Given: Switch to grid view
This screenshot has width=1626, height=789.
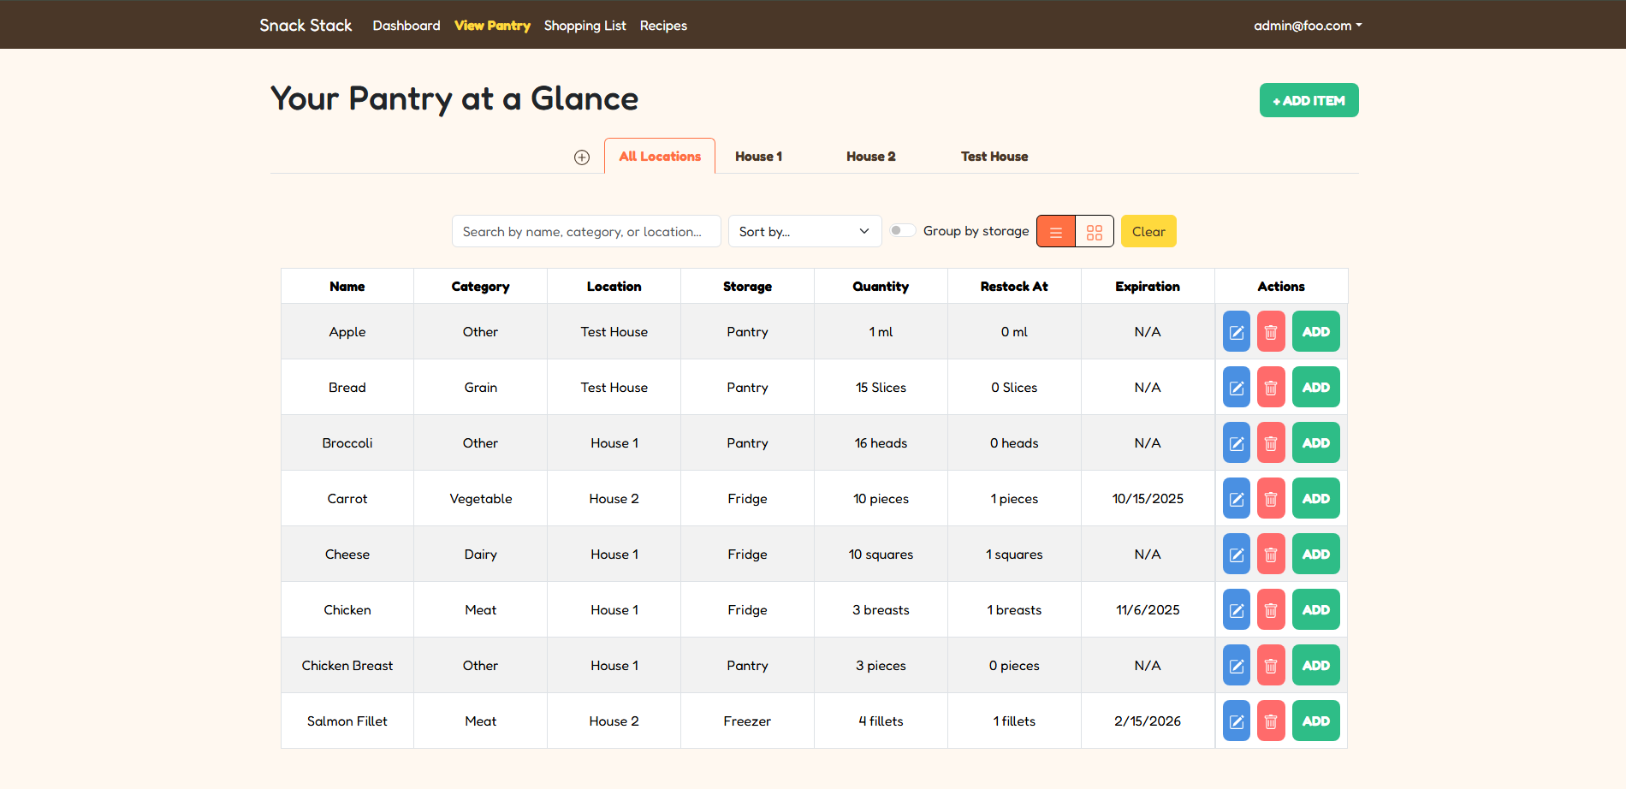Looking at the screenshot, I should [x=1095, y=231].
